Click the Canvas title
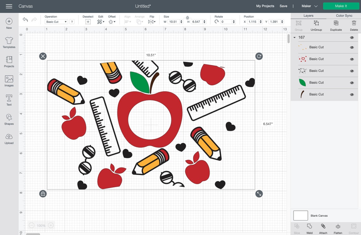 pyautogui.click(x=26, y=6)
